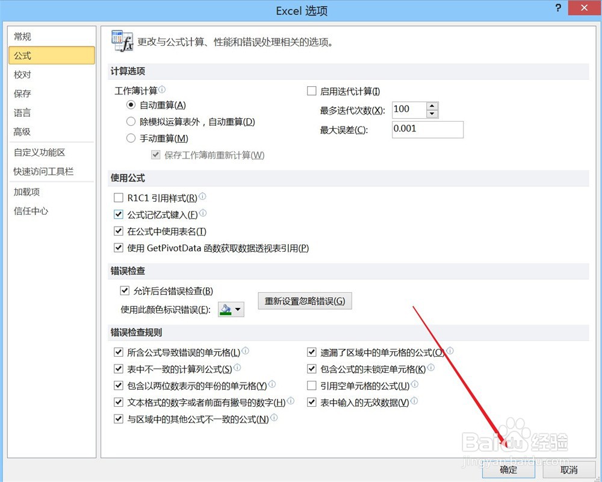This screenshot has height=482, width=602.
Task: Click the formula fx header icon
Action: click(122, 41)
